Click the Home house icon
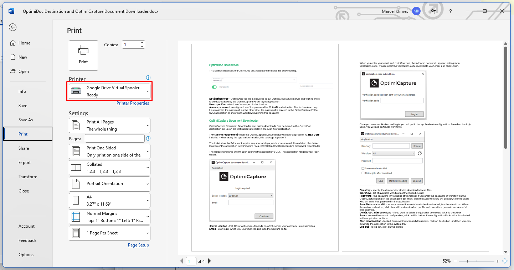 (13, 43)
